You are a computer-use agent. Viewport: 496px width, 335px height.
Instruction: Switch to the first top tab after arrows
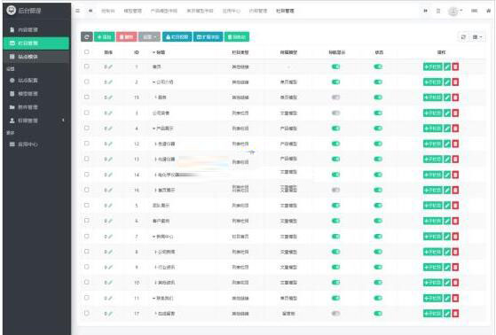click(x=108, y=11)
